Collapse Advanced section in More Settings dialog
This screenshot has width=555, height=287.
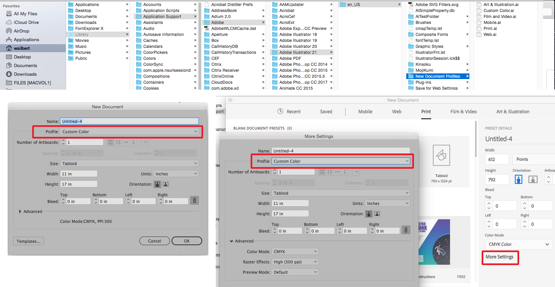coord(231,241)
